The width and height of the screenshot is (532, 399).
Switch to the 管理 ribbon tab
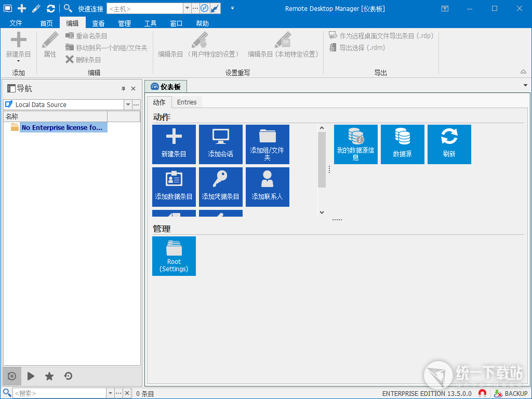(124, 23)
